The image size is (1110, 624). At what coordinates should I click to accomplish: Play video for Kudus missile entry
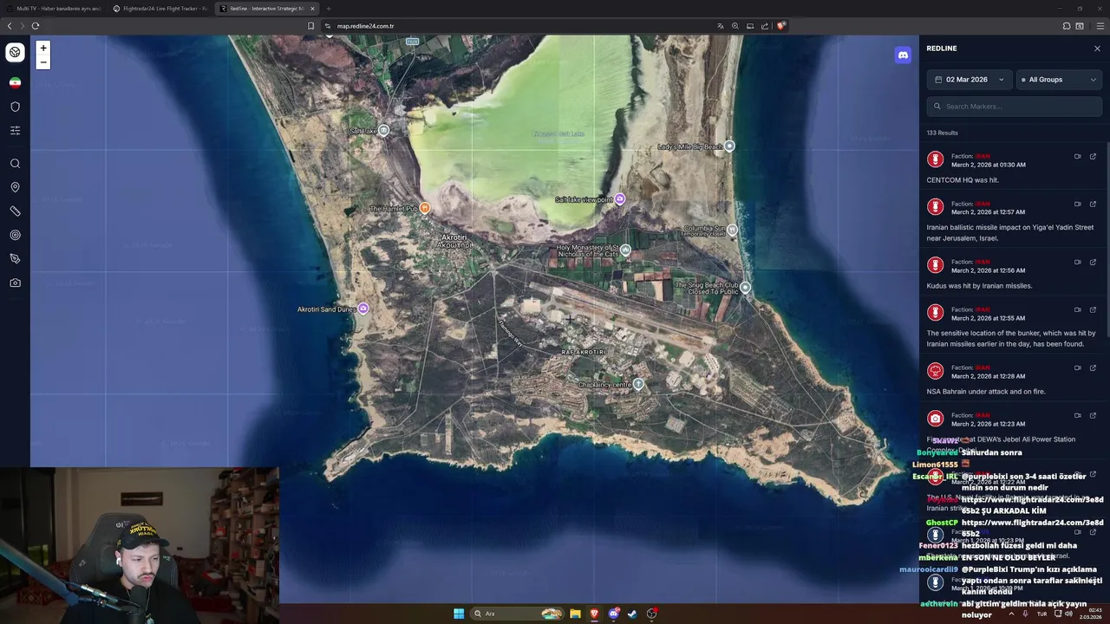click(x=1078, y=263)
